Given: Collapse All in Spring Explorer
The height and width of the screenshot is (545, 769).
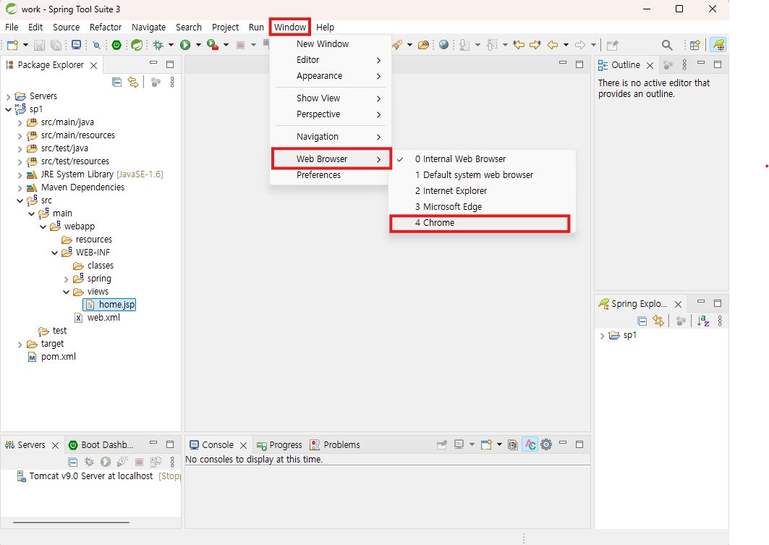Looking at the screenshot, I should pyautogui.click(x=642, y=321).
